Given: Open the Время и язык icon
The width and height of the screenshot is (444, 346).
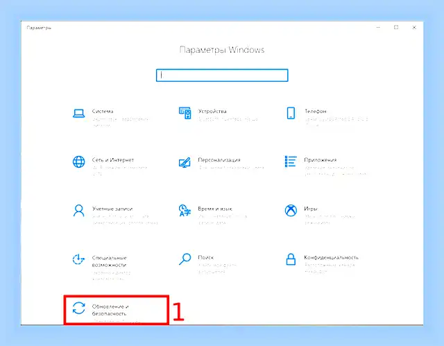Looking at the screenshot, I should pos(185,211).
